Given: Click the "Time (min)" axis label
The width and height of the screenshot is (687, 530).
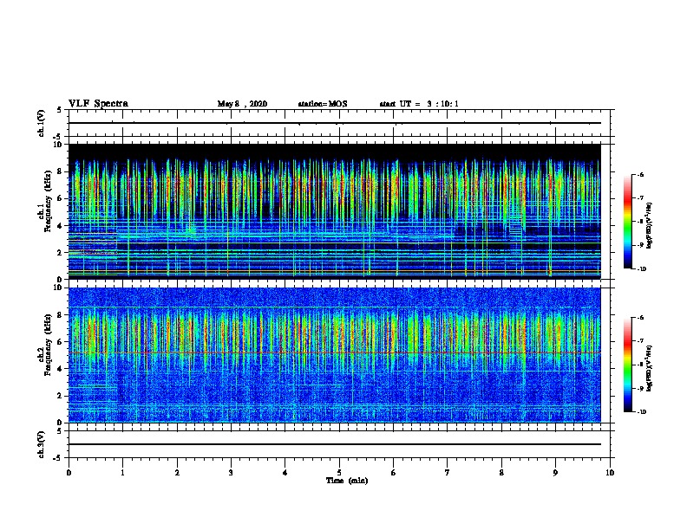Looking at the screenshot, I should point(347,481).
